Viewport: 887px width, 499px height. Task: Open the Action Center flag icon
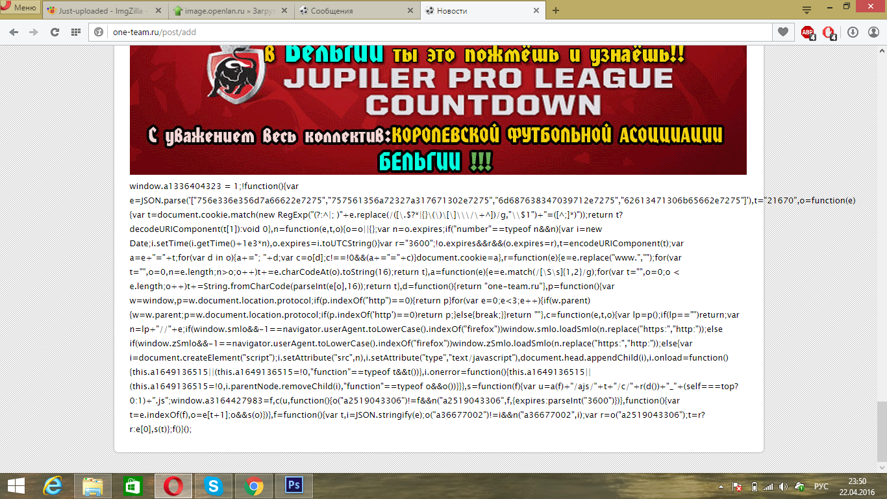[737, 486]
